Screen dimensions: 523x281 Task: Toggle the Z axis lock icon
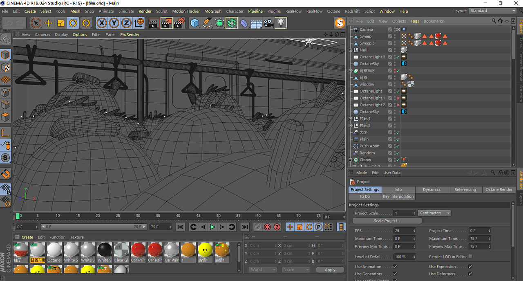click(127, 23)
